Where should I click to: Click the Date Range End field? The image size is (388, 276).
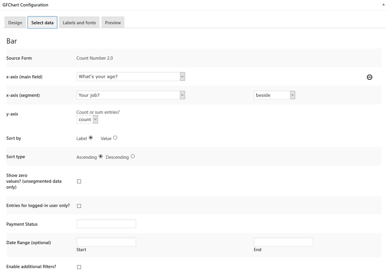[283, 242]
